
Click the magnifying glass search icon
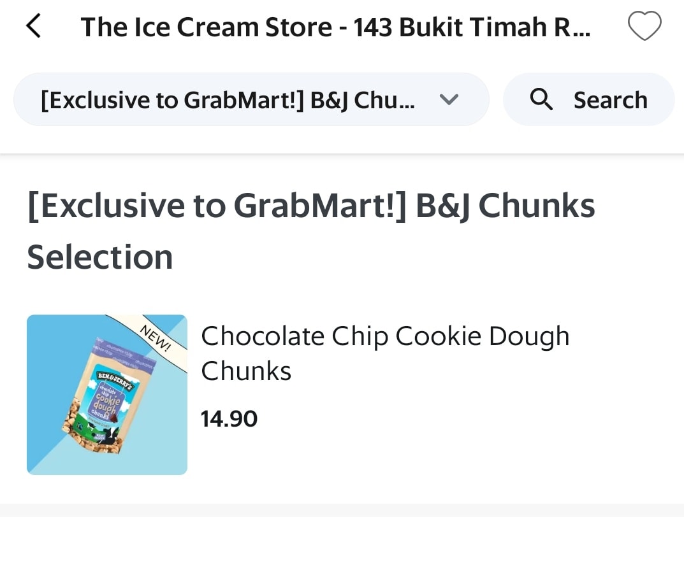pos(541,99)
